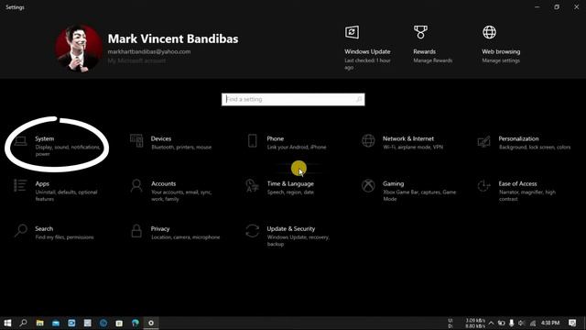The width and height of the screenshot is (586, 330).
Task: Open the Privacy settings category
Action: [x=175, y=232]
